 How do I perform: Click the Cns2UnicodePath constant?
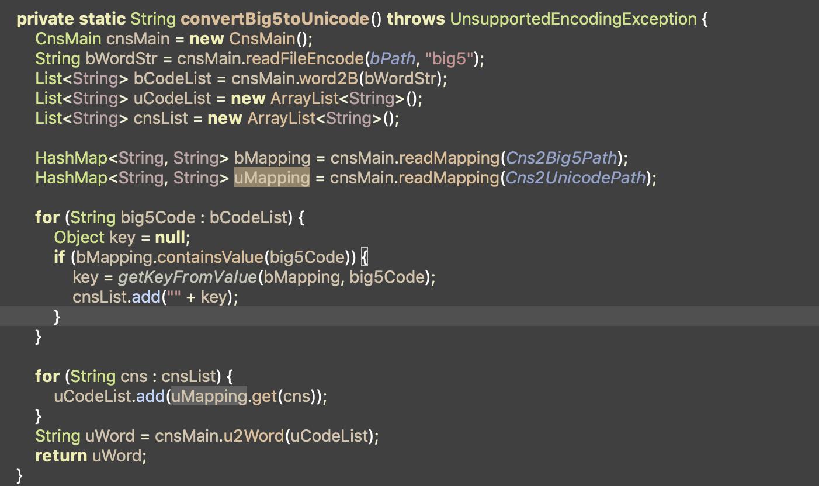[x=575, y=178]
